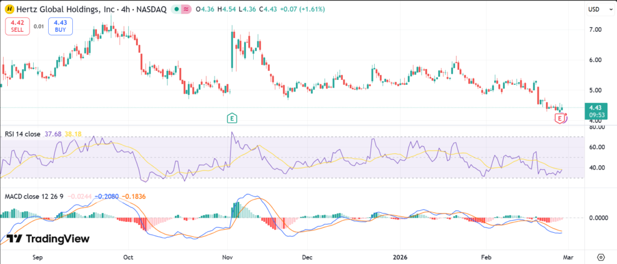Image resolution: width=617 pixels, height=264 pixels.
Task: Click the pink approximate-equals data indicator
Action: pyautogui.click(x=186, y=10)
